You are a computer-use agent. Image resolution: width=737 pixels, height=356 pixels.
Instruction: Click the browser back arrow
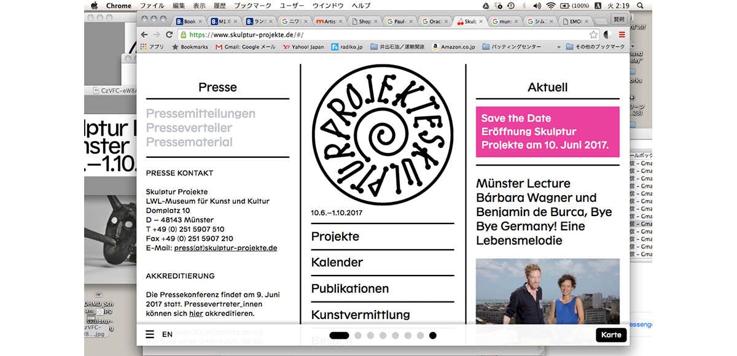(144, 35)
